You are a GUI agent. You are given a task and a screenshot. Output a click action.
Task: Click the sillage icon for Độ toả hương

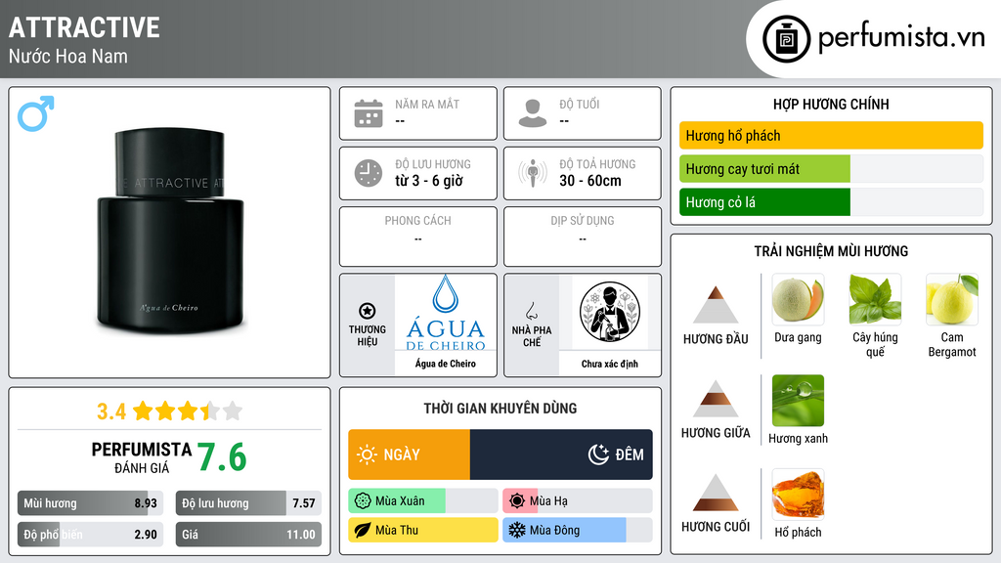533,173
